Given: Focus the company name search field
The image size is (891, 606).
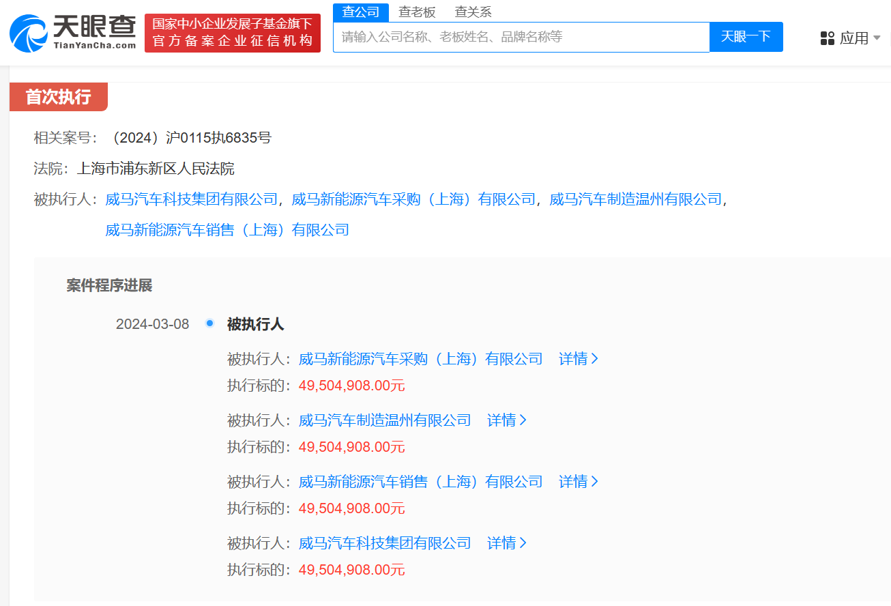Looking at the screenshot, I should click(521, 37).
